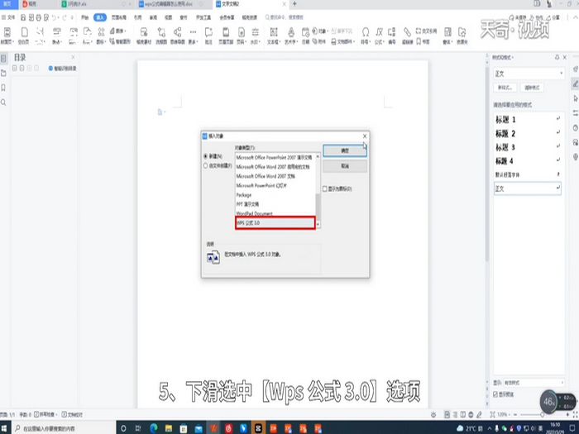Select the 新建 radio button in dialog
This screenshot has height=434, width=579.
pyautogui.click(x=206, y=156)
